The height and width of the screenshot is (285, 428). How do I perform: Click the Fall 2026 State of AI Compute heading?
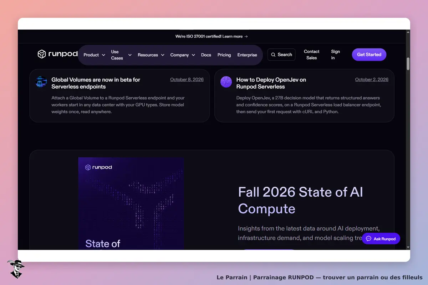pyautogui.click(x=301, y=200)
